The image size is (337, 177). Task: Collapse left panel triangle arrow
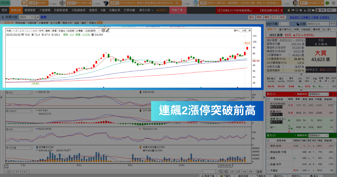[x=1, y=97]
